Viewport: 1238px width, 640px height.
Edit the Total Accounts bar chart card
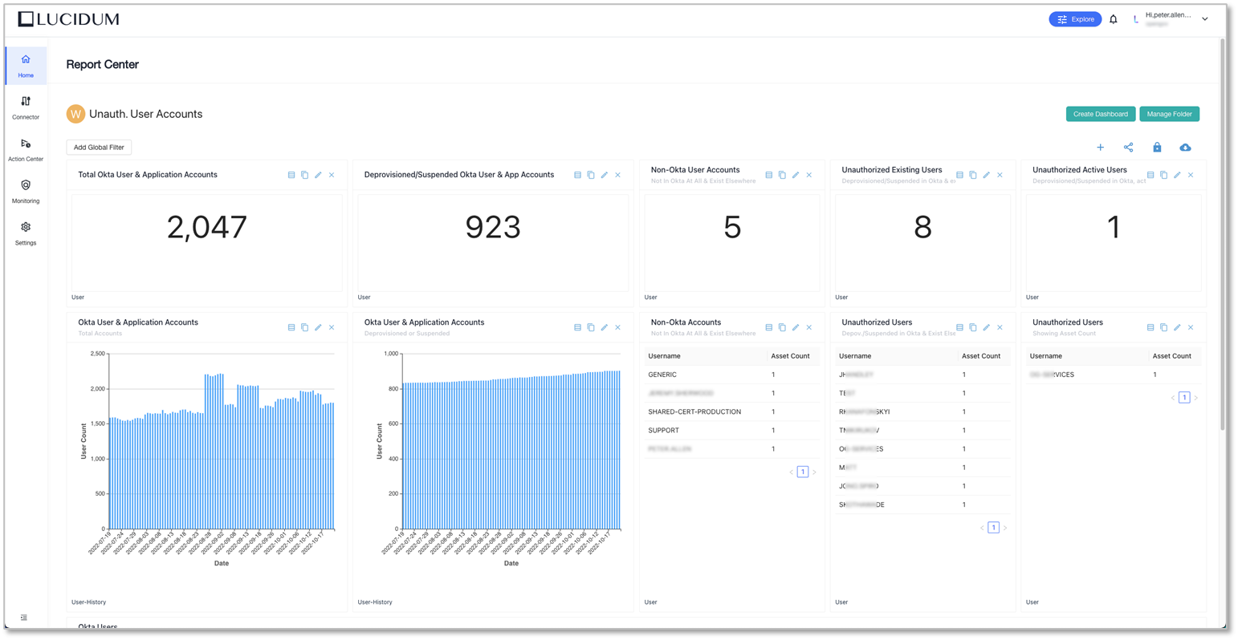pyautogui.click(x=318, y=327)
